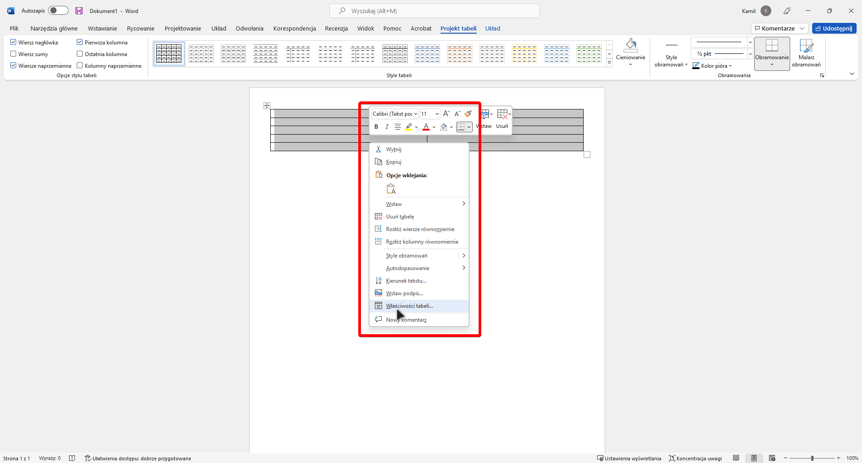Expand font color dropdown arrow
This screenshot has width=862, height=463.
[x=434, y=127]
